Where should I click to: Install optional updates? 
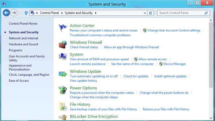(x=170, y=76)
